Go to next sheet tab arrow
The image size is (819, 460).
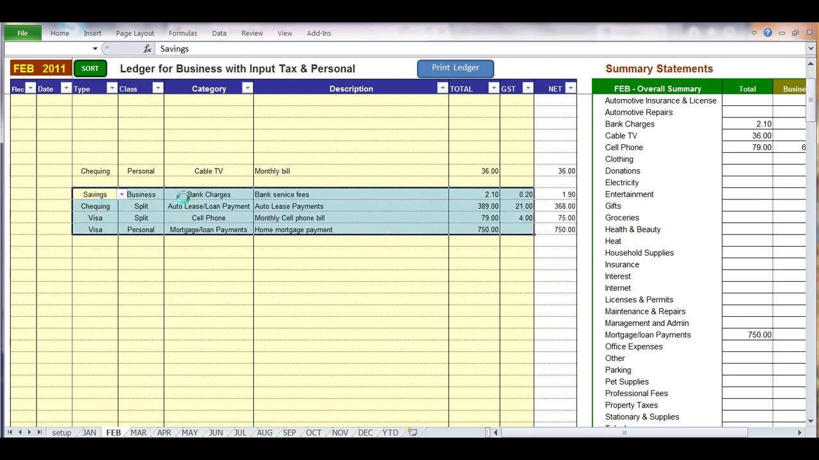[x=29, y=433]
